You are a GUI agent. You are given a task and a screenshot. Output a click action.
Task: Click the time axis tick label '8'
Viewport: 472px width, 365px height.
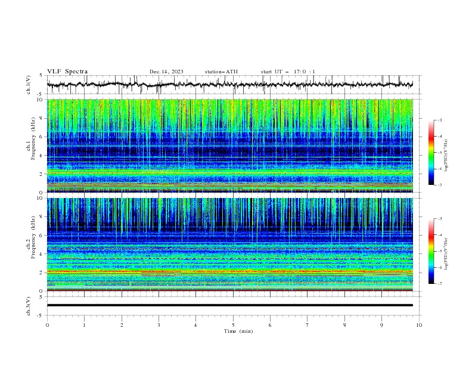(344, 325)
